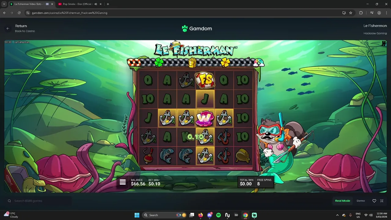
Task: Show hidden system tray icons
Action: pos(337,215)
